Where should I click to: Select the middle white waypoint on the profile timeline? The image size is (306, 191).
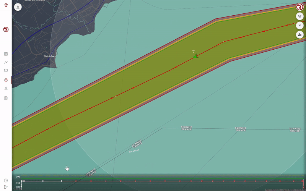(x=43, y=181)
